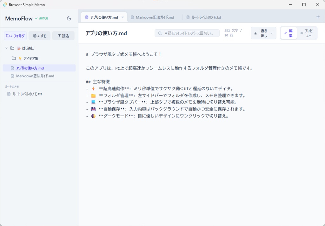
Task: Maximize the Browser Simple Memo window
Action: (x=304, y=4)
